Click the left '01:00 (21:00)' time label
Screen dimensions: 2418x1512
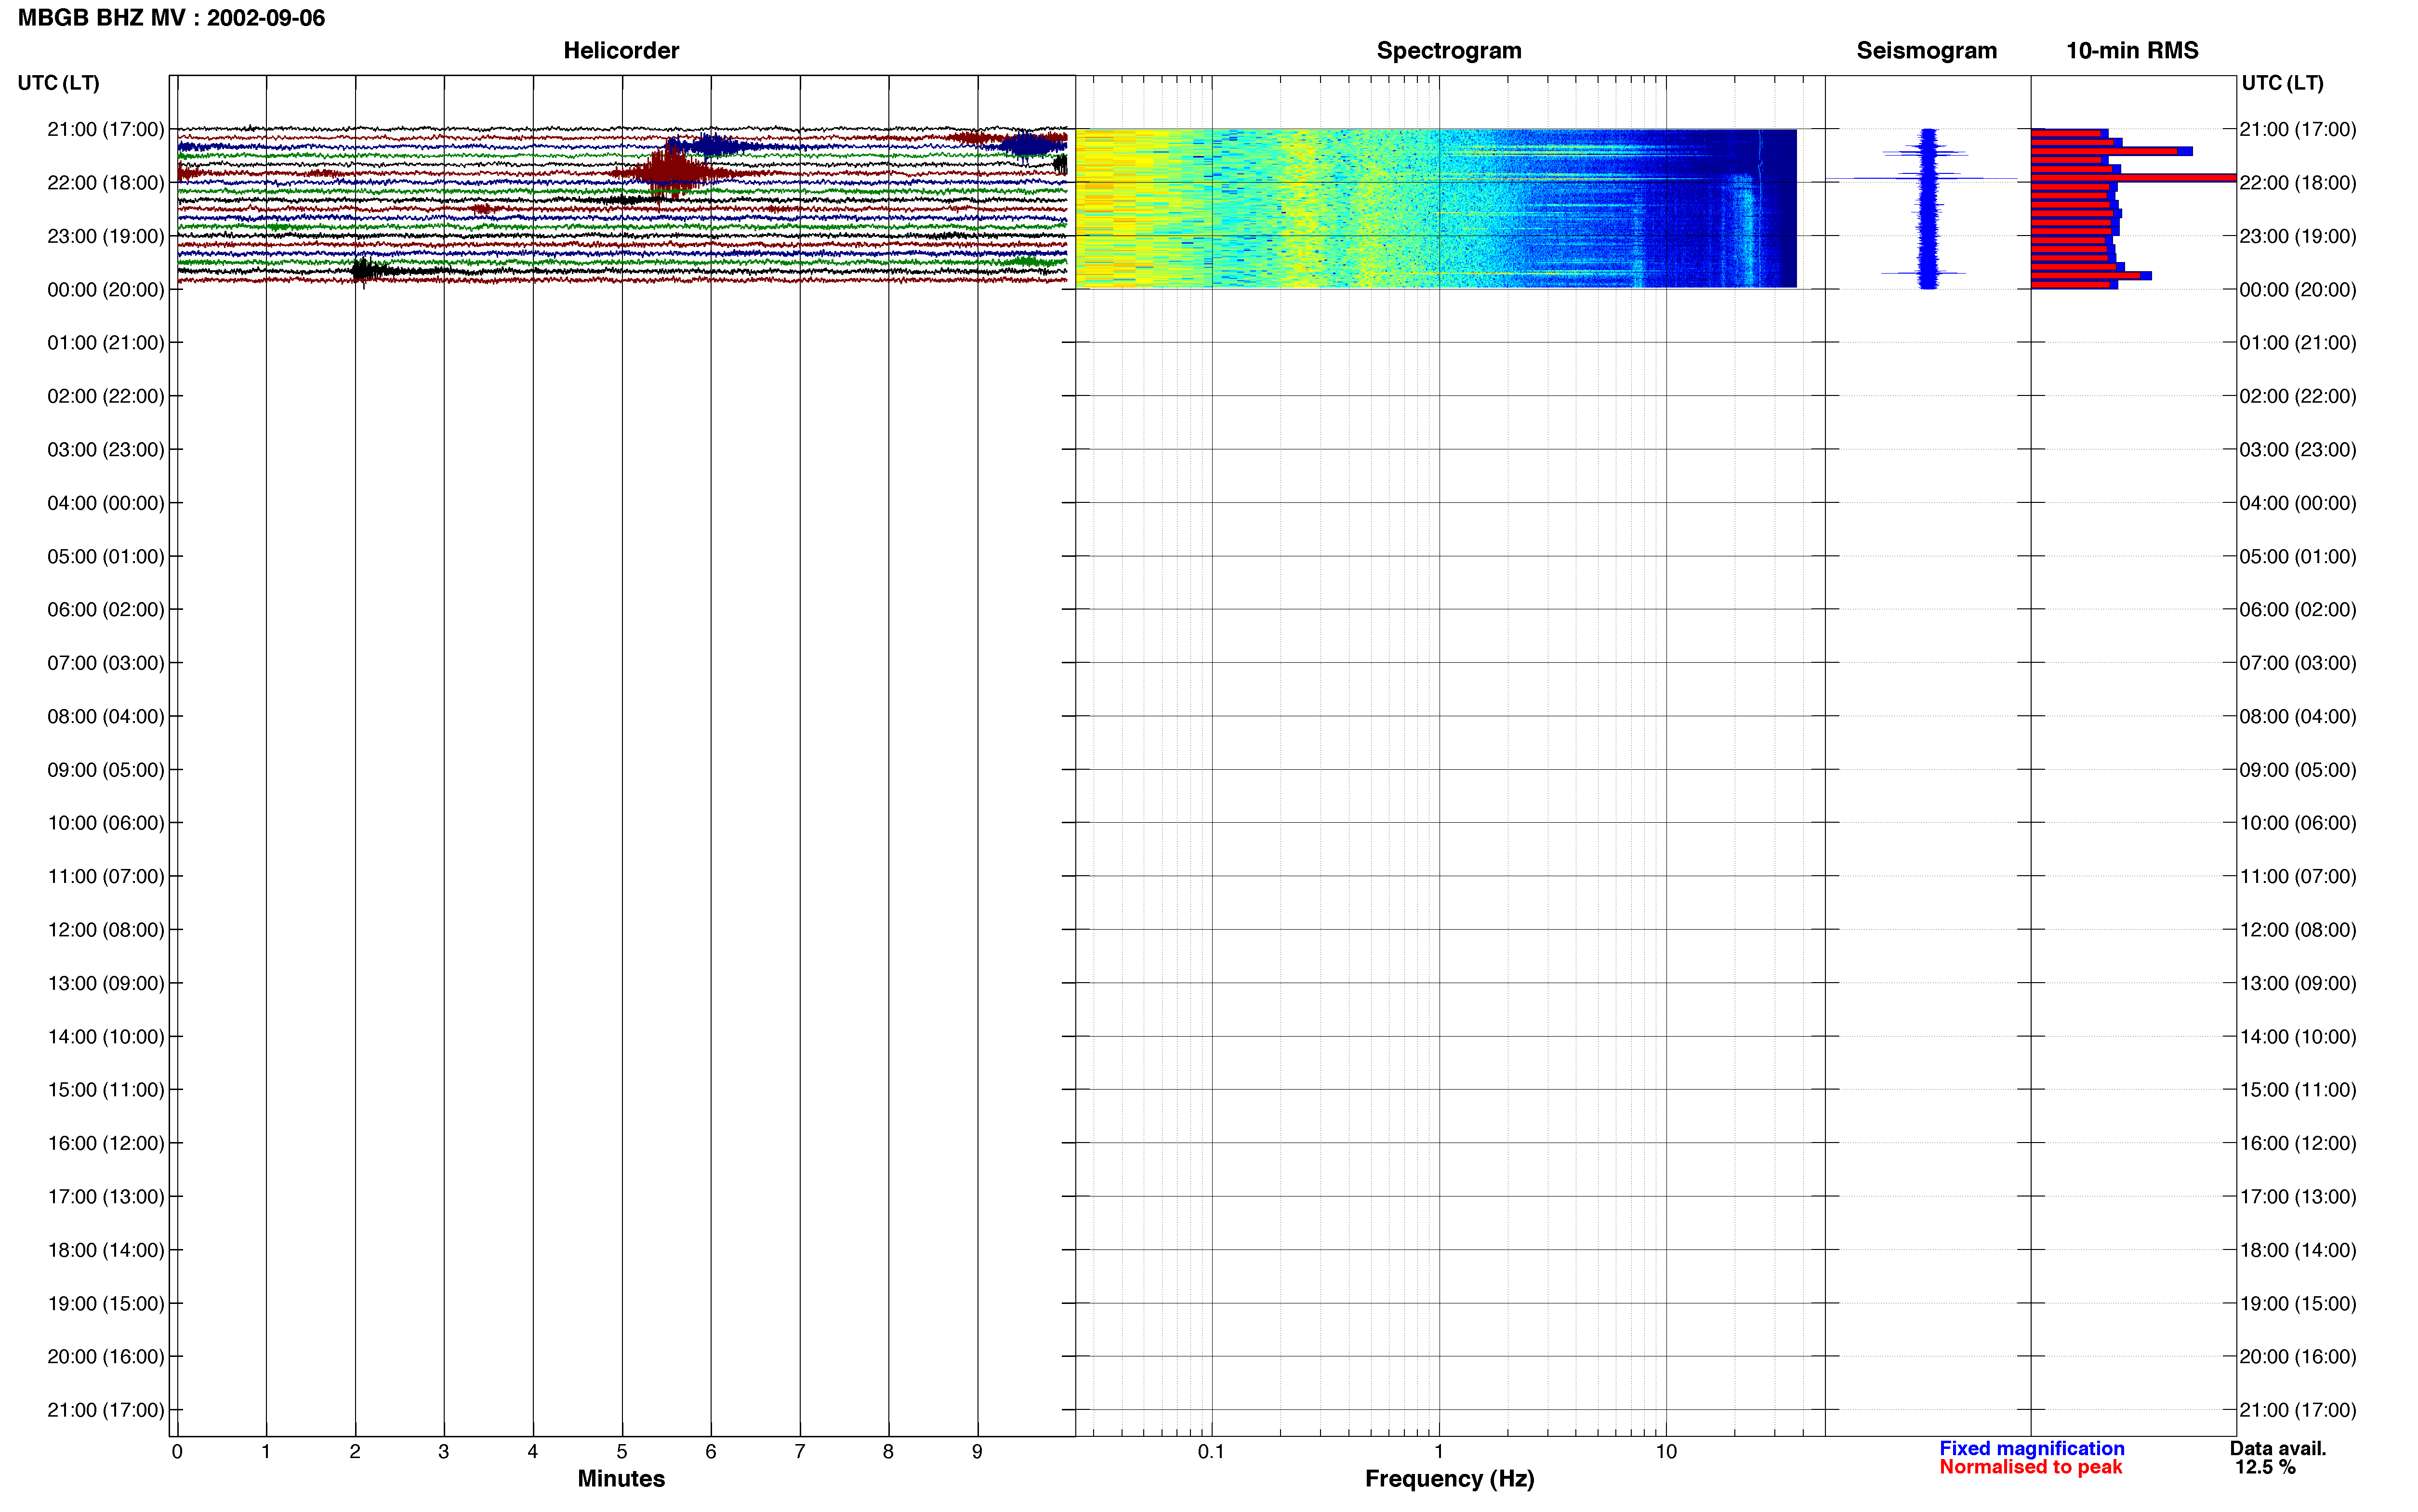click(105, 343)
